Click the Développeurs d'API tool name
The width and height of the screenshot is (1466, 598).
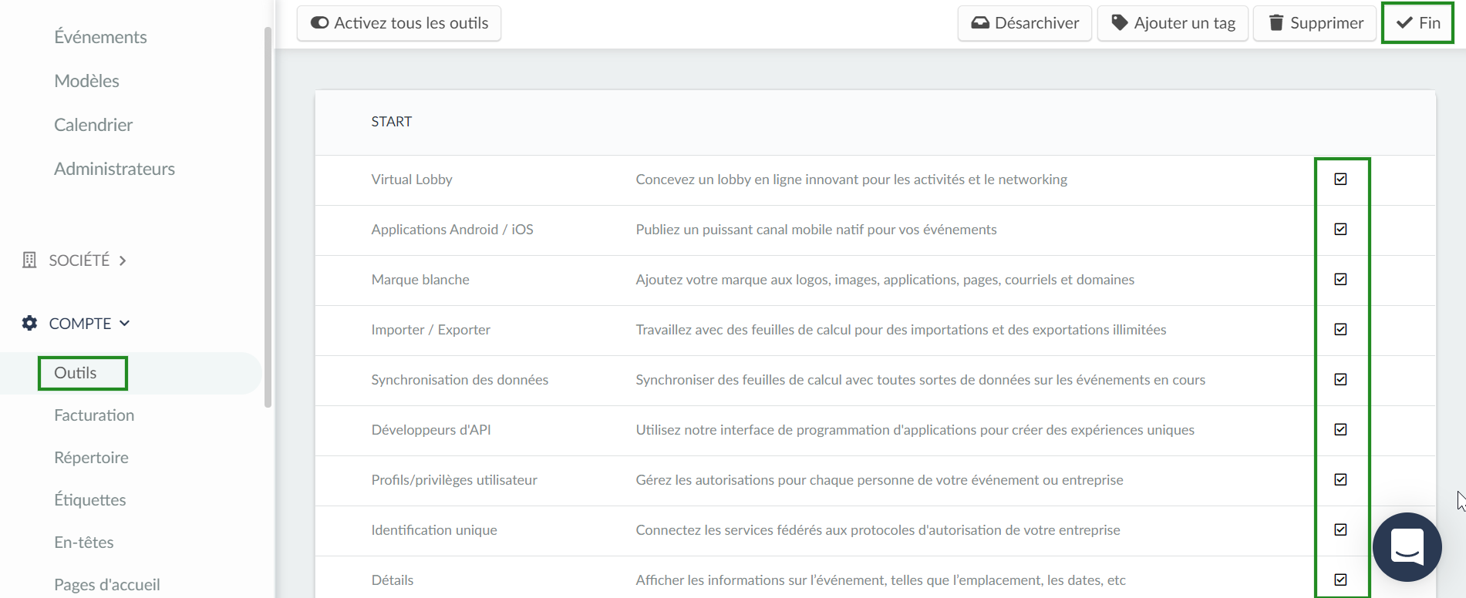[431, 430]
